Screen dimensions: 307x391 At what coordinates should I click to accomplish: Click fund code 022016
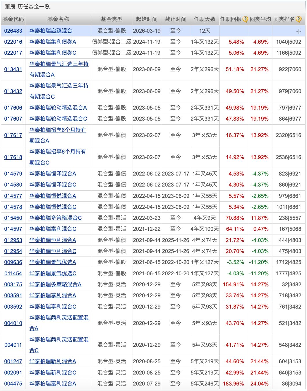point(13,42)
